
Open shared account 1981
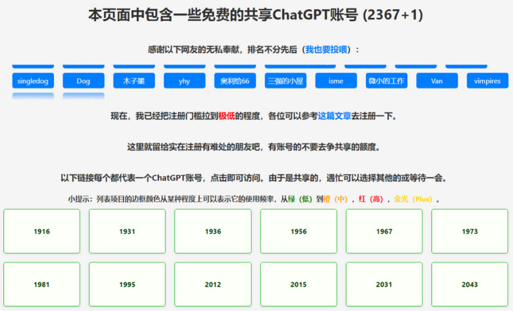coord(42,284)
